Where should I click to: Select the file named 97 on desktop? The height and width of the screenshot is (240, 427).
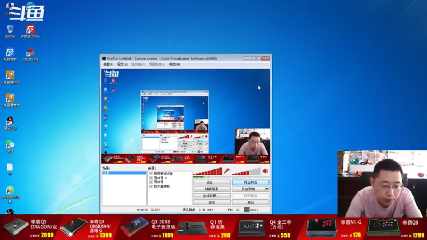click(10, 169)
